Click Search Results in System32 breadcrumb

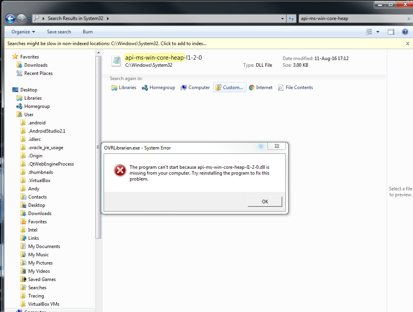pos(76,18)
